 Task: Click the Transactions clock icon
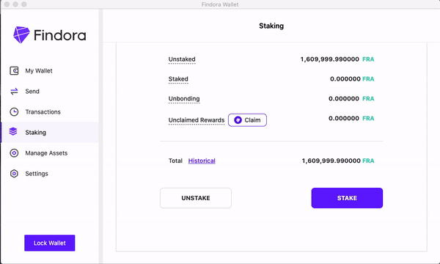[x=14, y=111]
